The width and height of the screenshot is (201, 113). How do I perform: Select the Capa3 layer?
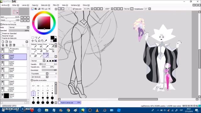click(x=14, y=89)
